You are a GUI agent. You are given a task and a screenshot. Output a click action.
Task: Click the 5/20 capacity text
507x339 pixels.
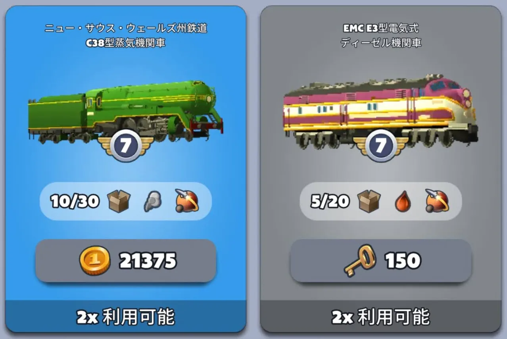coord(330,202)
